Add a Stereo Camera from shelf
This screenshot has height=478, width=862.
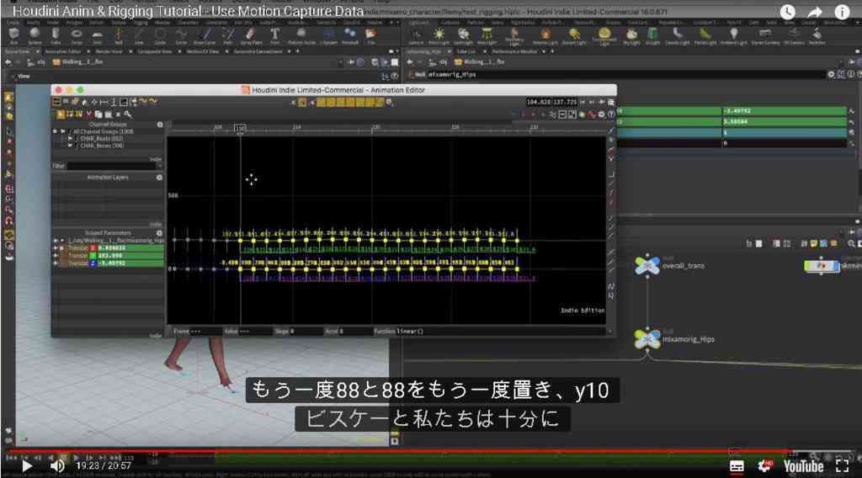point(765,35)
